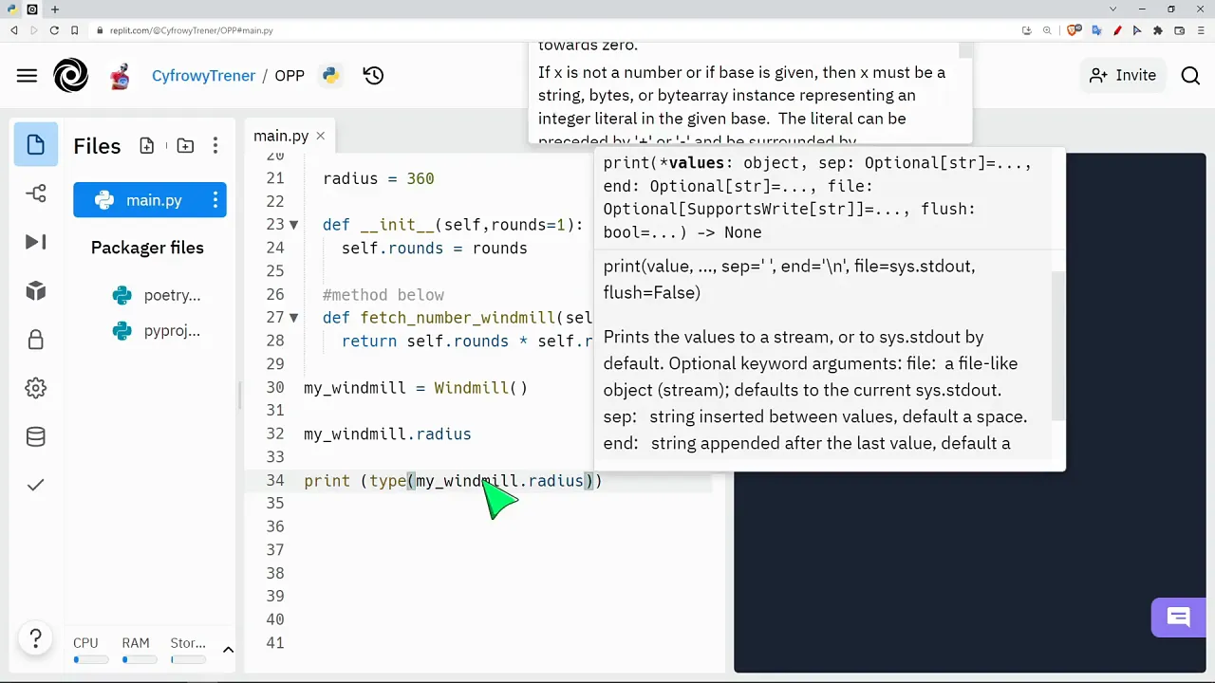Click line number 30 in the gutter
The width and height of the screenshot is (1215, 683).
(x=275, y=387)
